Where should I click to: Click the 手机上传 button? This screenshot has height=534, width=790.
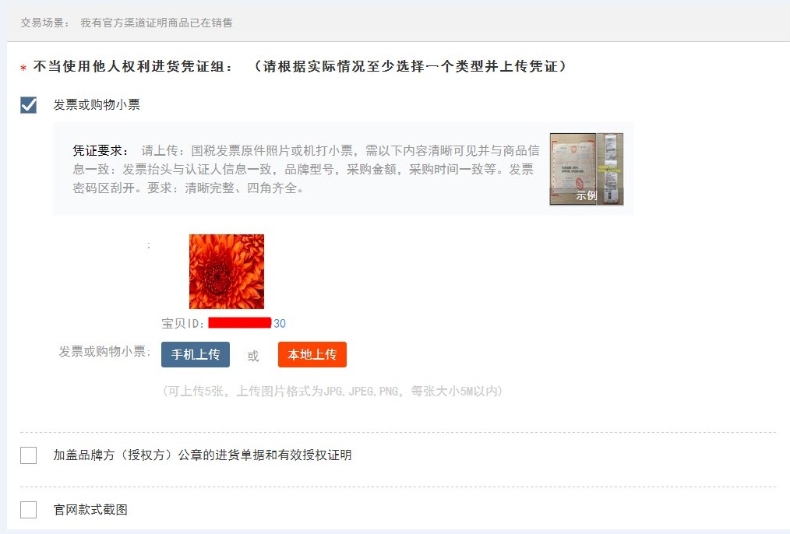pyautogui.click(x=196, y=354)
